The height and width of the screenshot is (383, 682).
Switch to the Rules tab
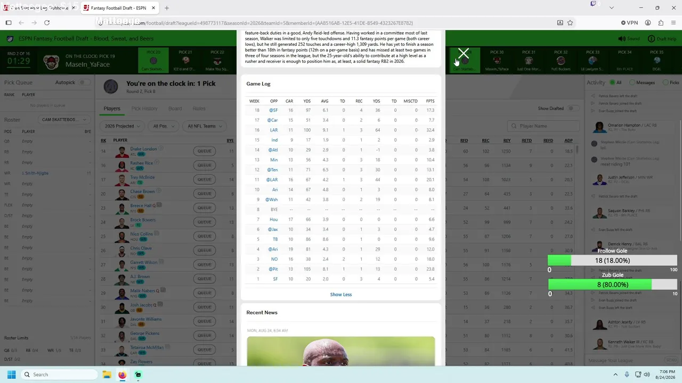[x=199, y=109]
